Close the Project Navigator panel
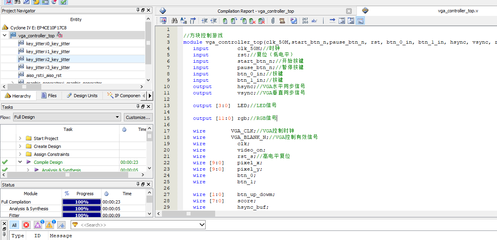 (148, 10)
